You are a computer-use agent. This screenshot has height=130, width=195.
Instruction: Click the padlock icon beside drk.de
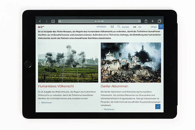tap(96, 21)
